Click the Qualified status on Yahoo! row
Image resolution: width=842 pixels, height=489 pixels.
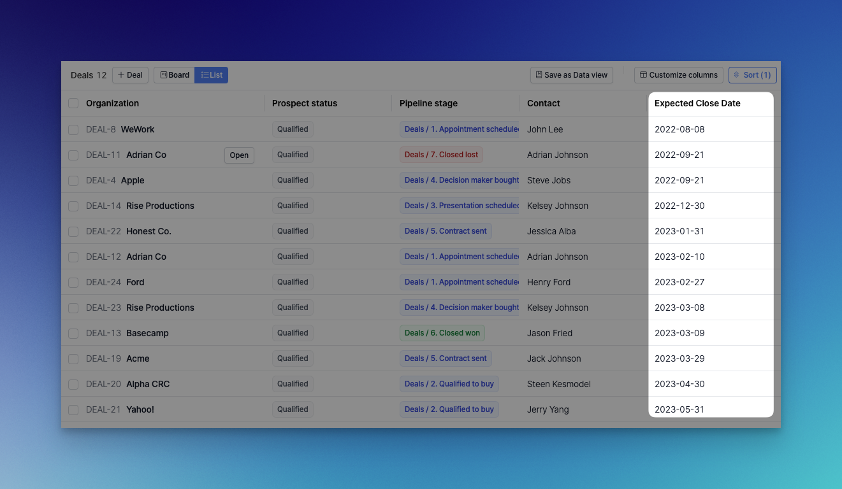(293, 409)
